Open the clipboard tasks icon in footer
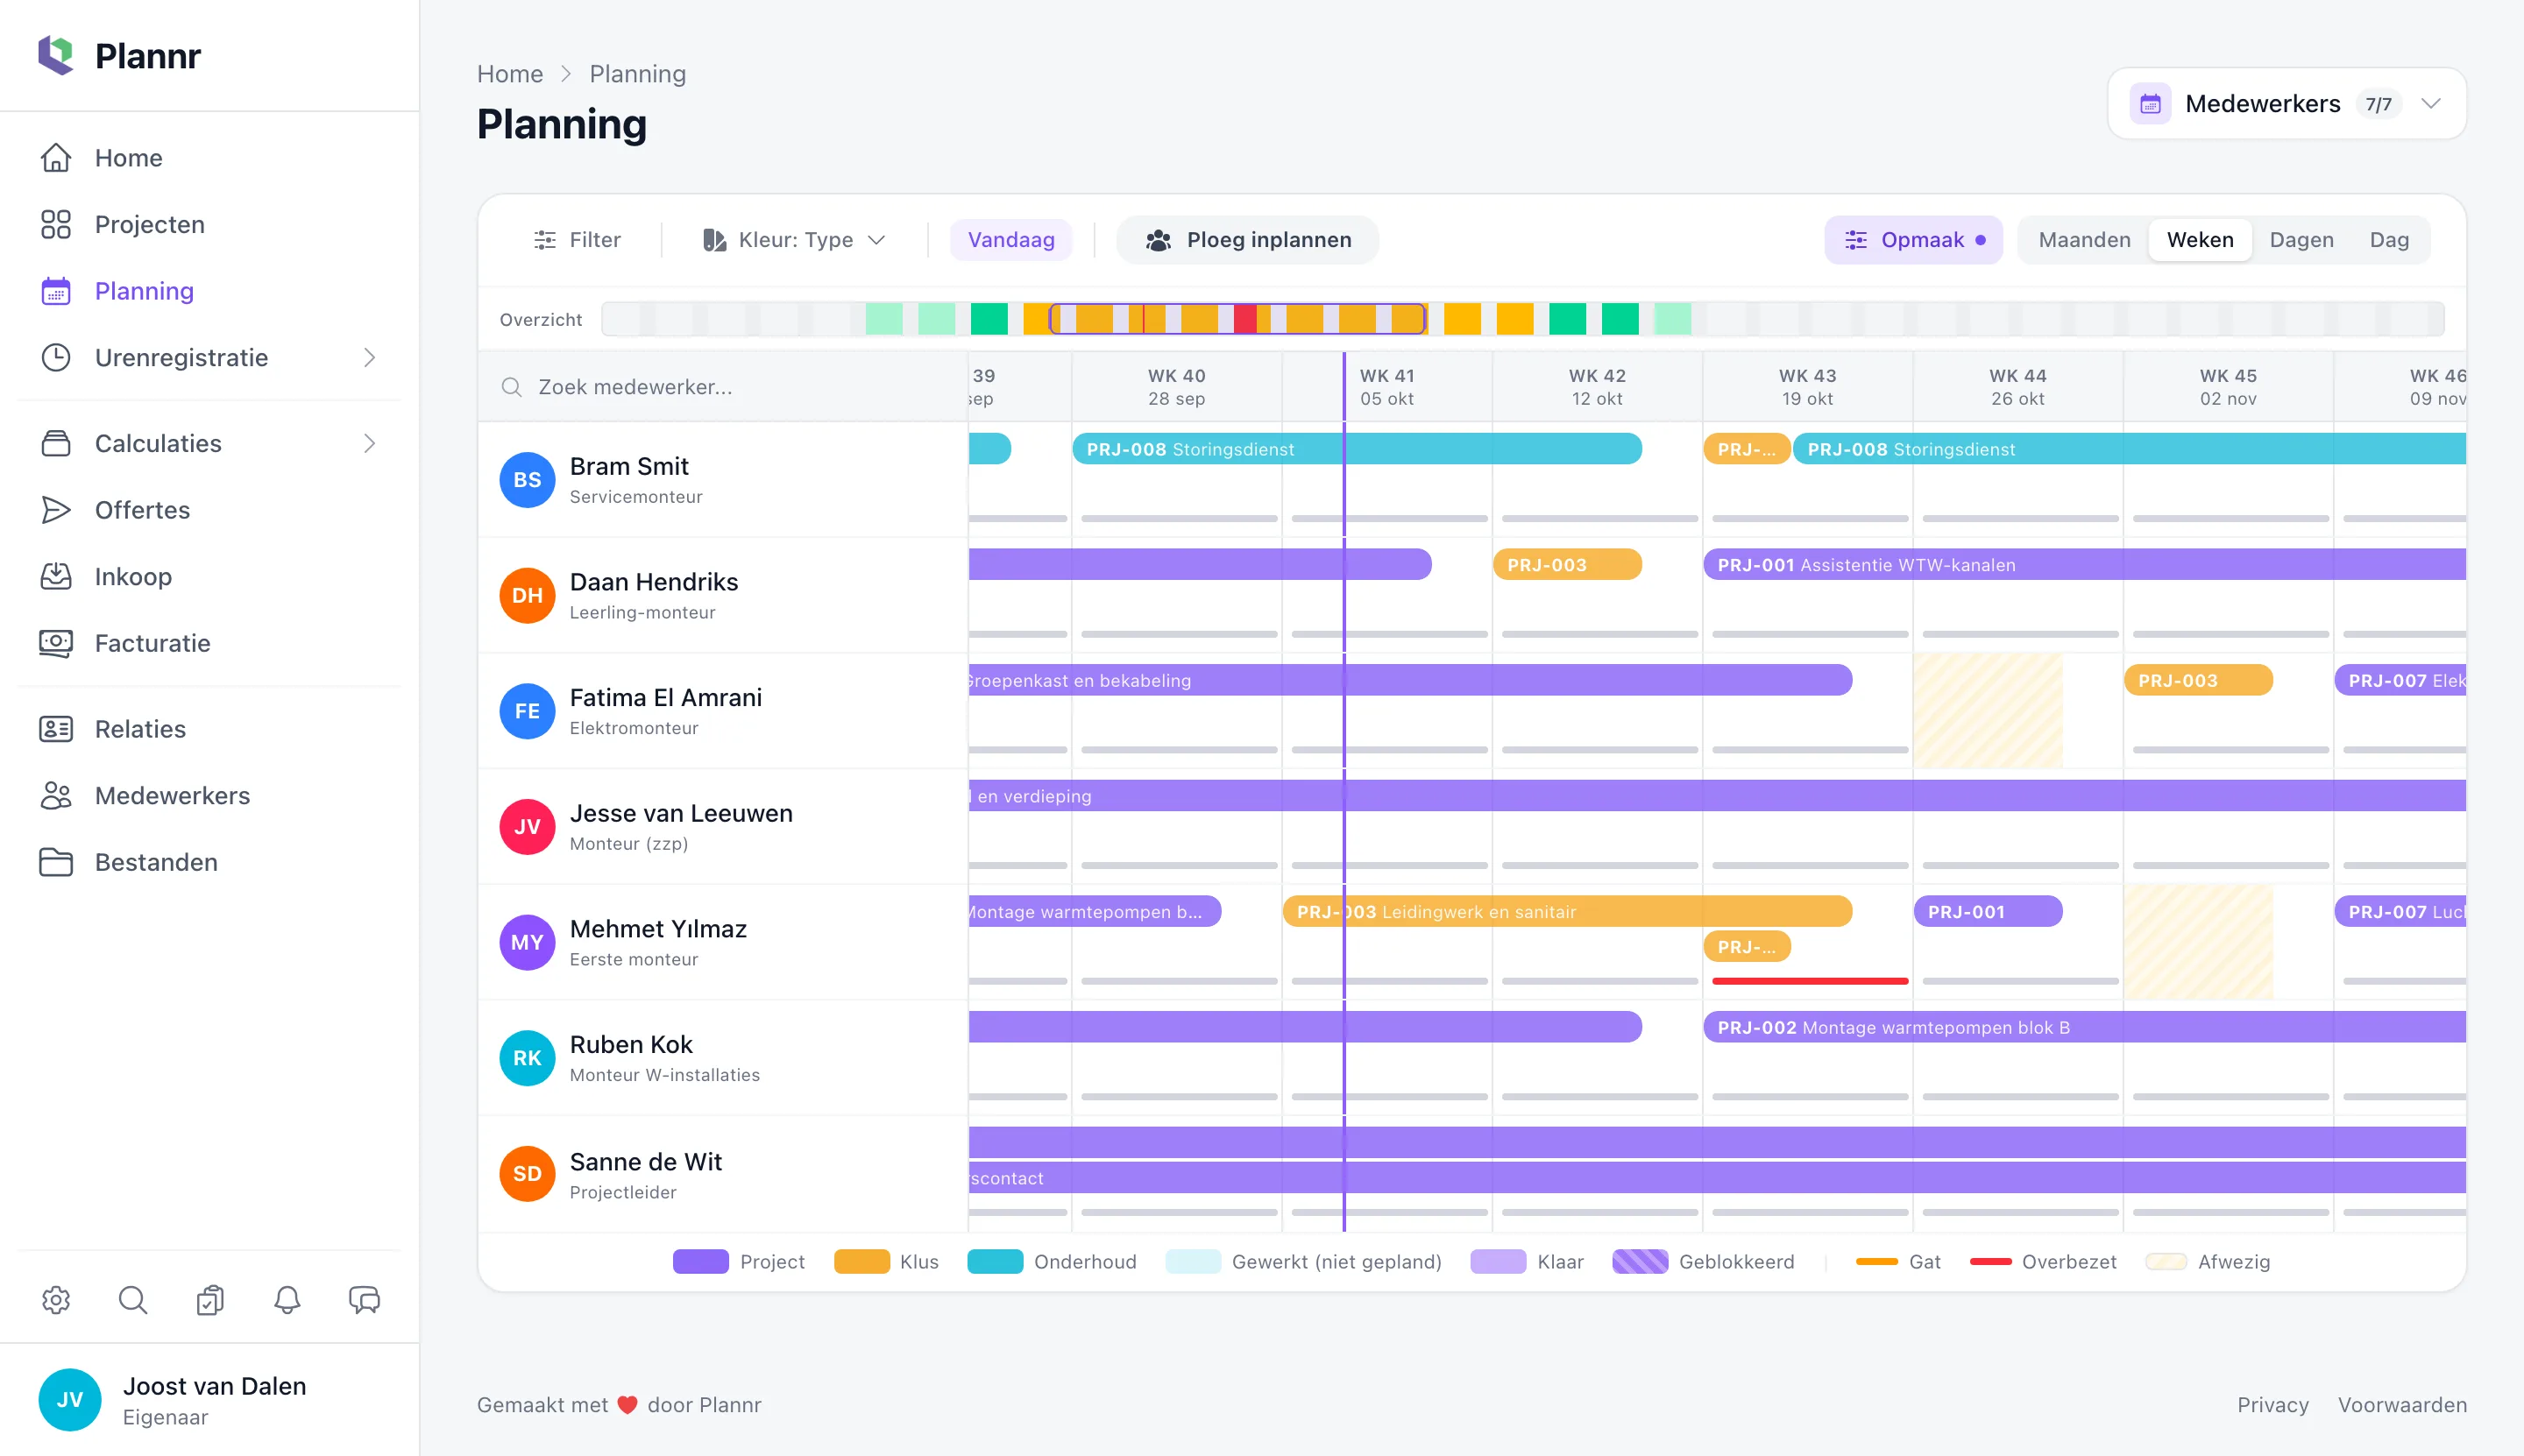The width and height of the screenshot is (2524, 1456). pos(210,1299)
